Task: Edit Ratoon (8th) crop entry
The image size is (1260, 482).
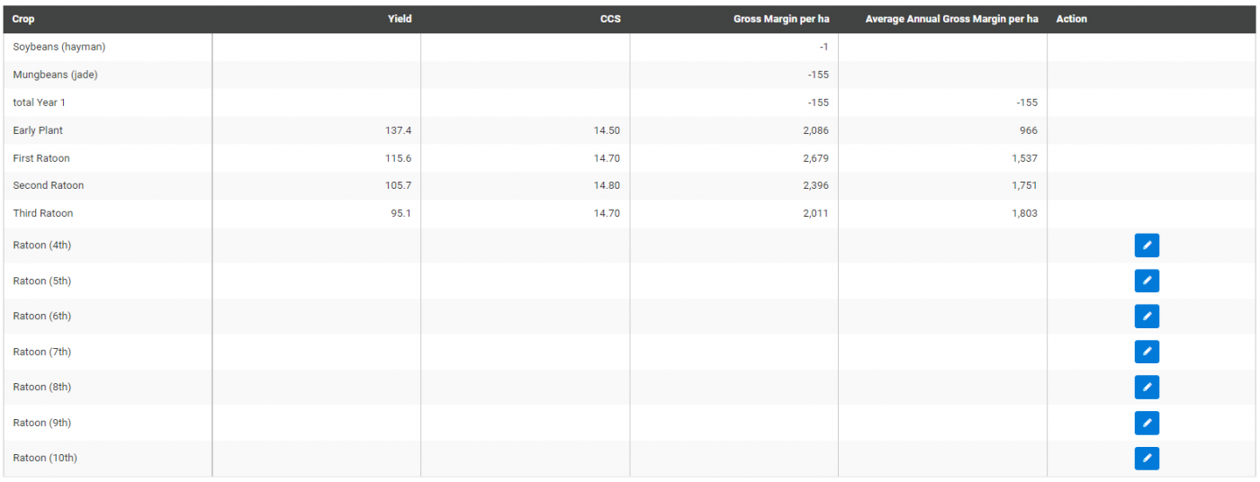Action: point(1147,388)
